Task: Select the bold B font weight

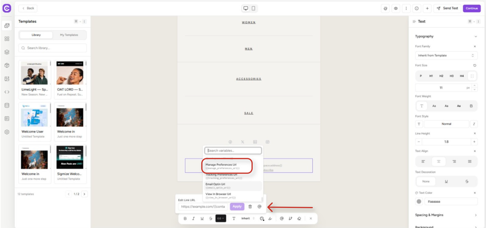Action: [471, 106]
